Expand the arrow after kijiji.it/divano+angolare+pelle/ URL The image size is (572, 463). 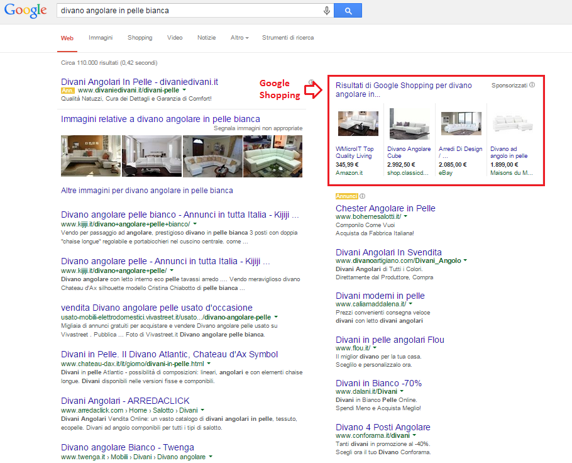172,271
